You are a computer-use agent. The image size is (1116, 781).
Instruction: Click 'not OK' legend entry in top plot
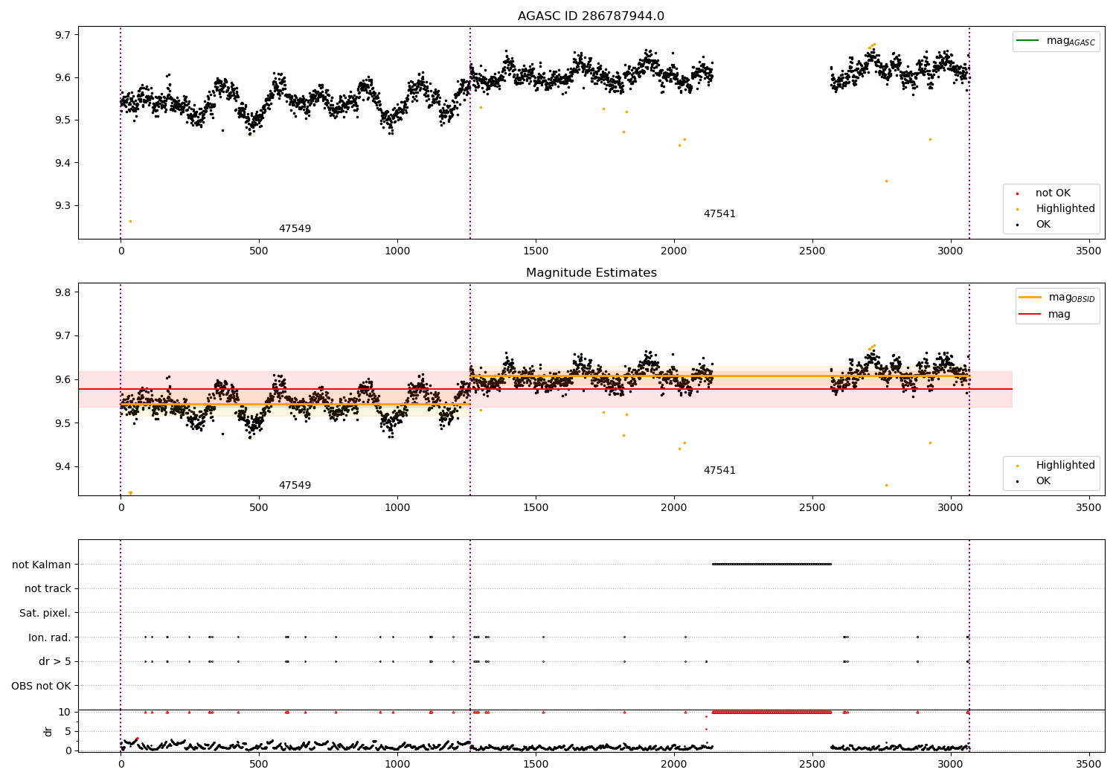pos(1052,193)
